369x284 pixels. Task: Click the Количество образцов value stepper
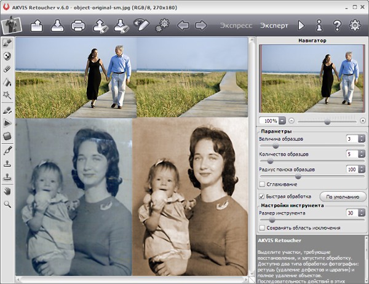[x=362, y=154]
